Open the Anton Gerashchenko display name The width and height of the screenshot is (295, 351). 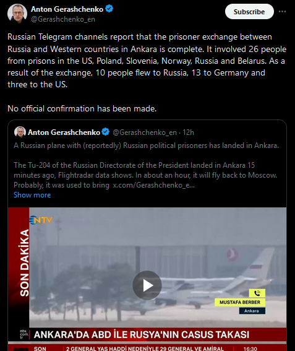pos(67,9)
